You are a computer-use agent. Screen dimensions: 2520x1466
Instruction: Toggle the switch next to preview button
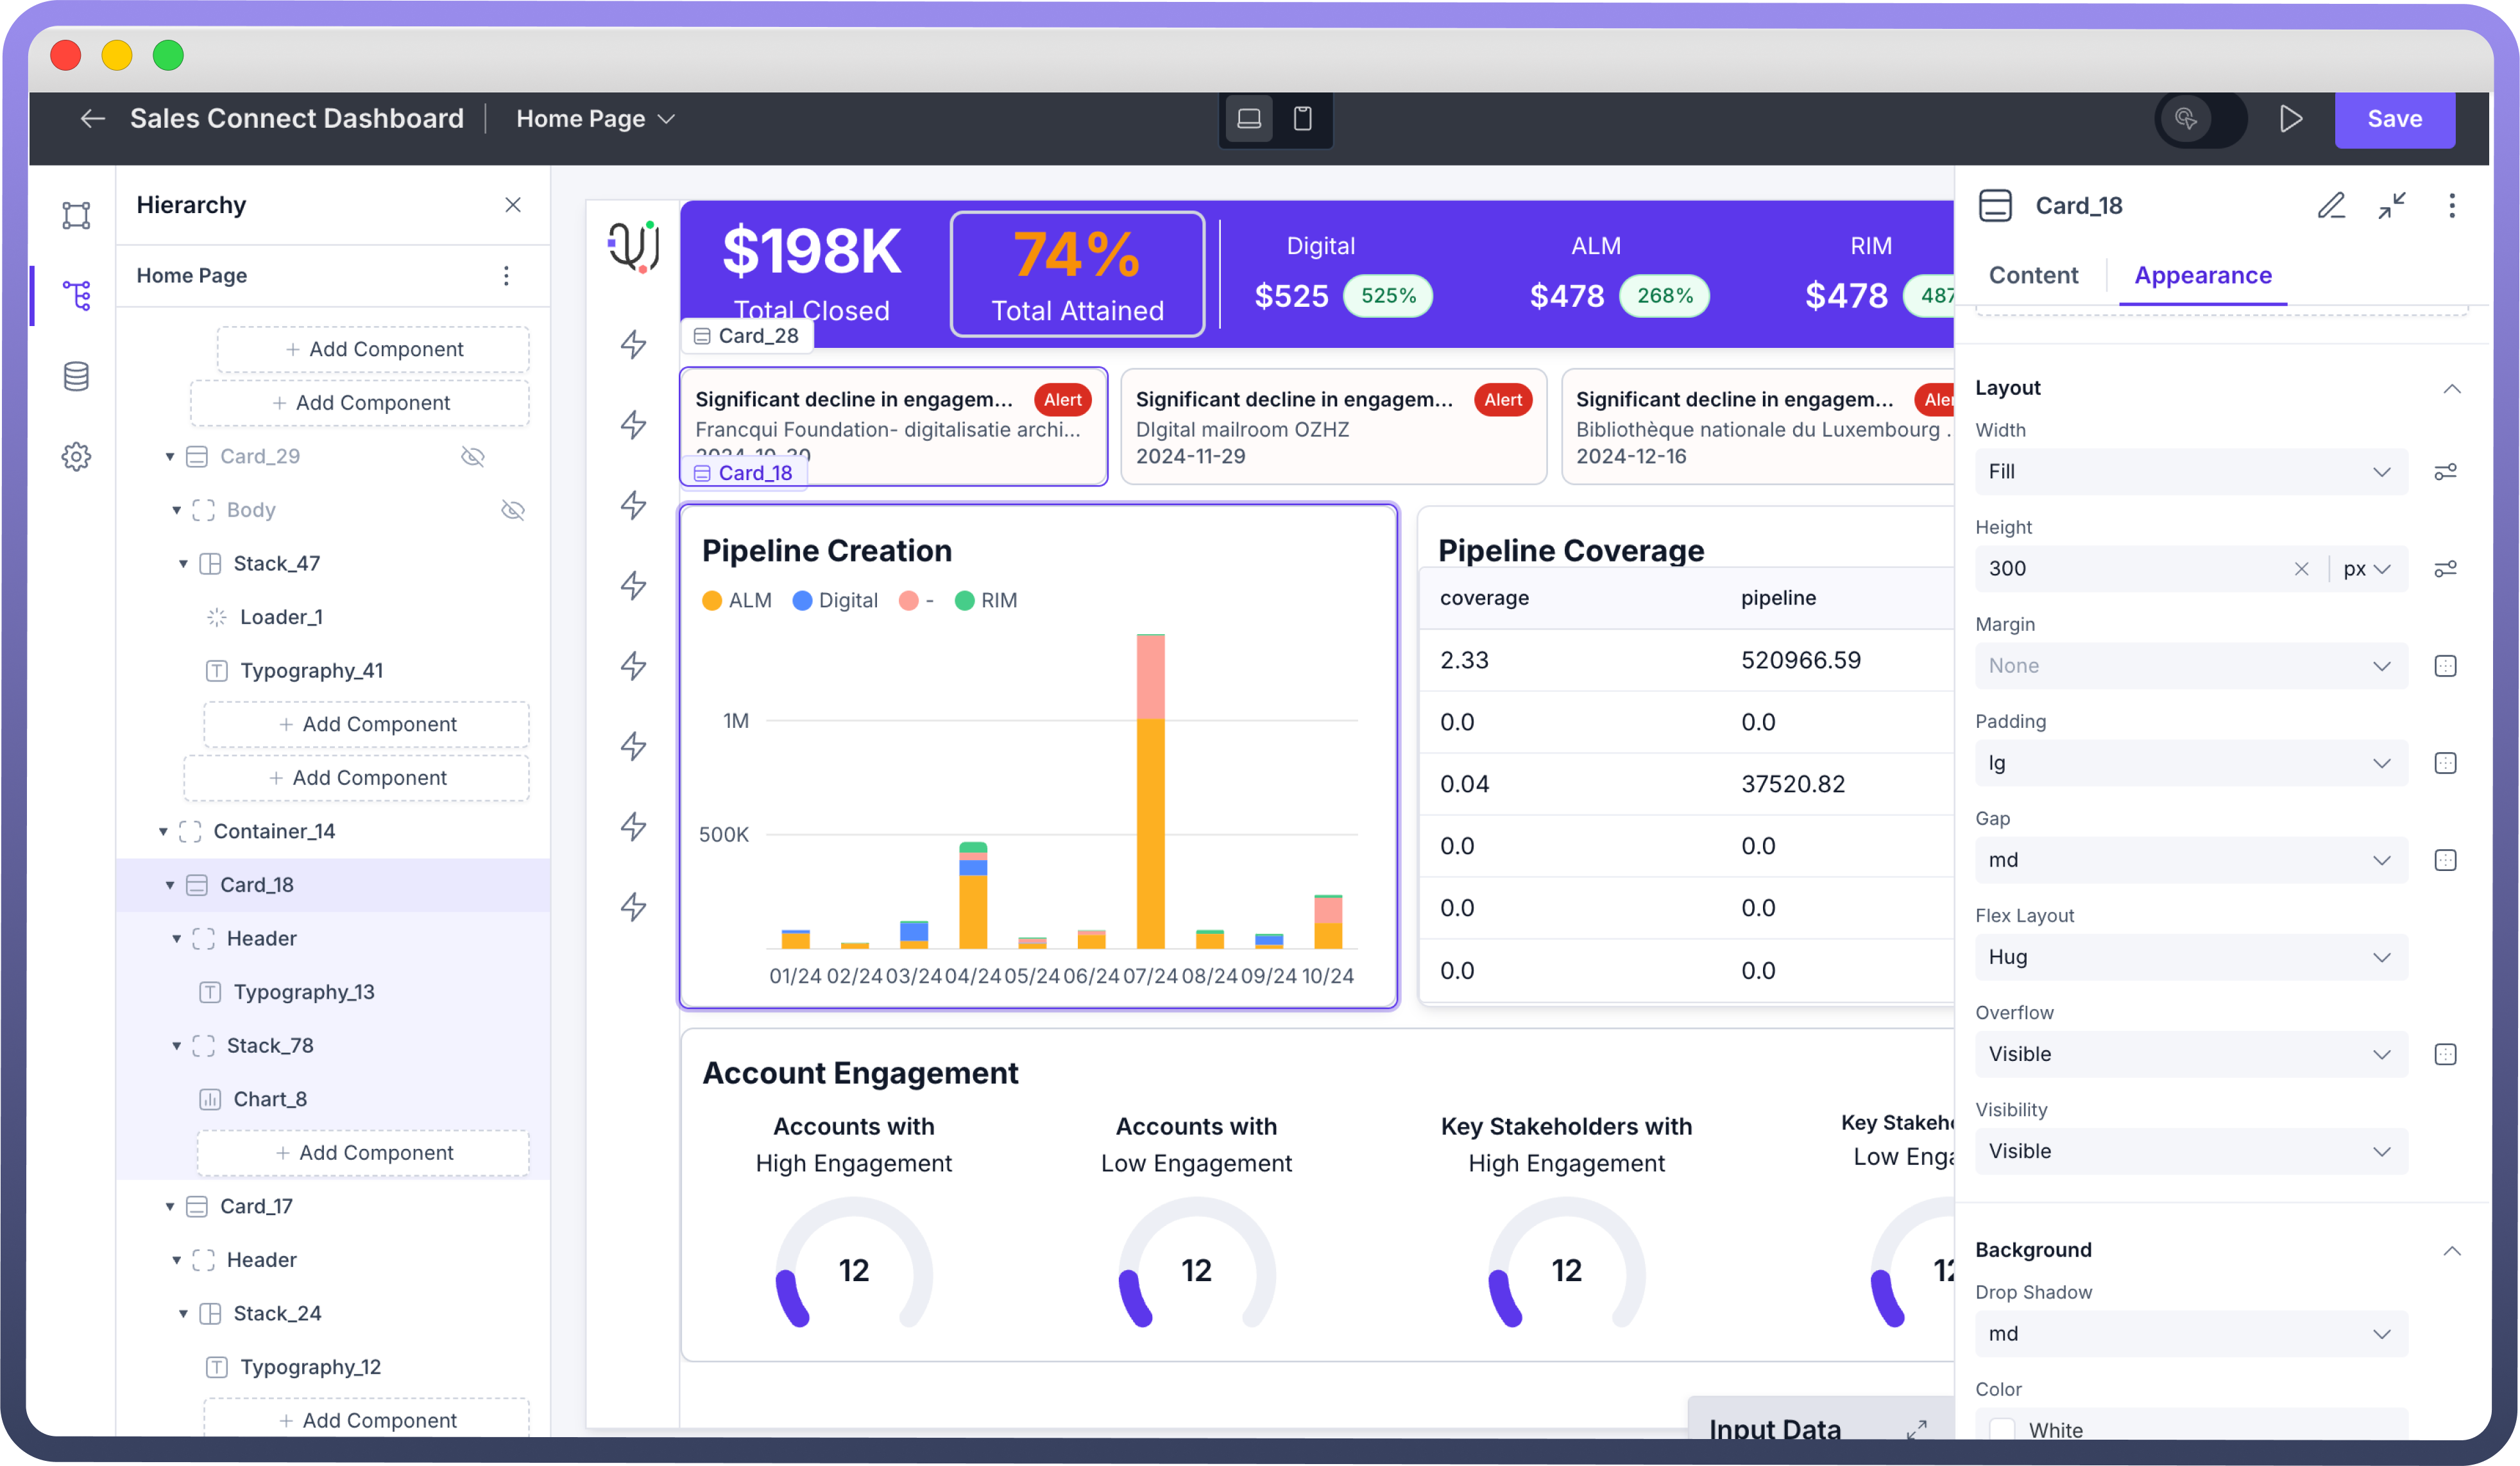2200,119
